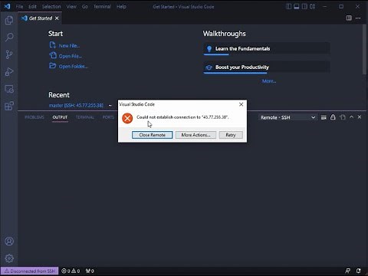Screen dimensions: 368x276
Task: Open the Help menu
Action: pos(121,6)
